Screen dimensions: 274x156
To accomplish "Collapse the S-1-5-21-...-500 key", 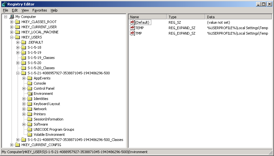I will pyautogui.click(x=18, y=73).
